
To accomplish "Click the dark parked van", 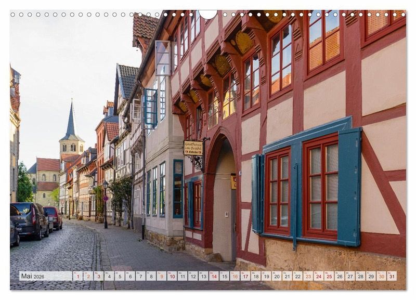I will (29, 219).
